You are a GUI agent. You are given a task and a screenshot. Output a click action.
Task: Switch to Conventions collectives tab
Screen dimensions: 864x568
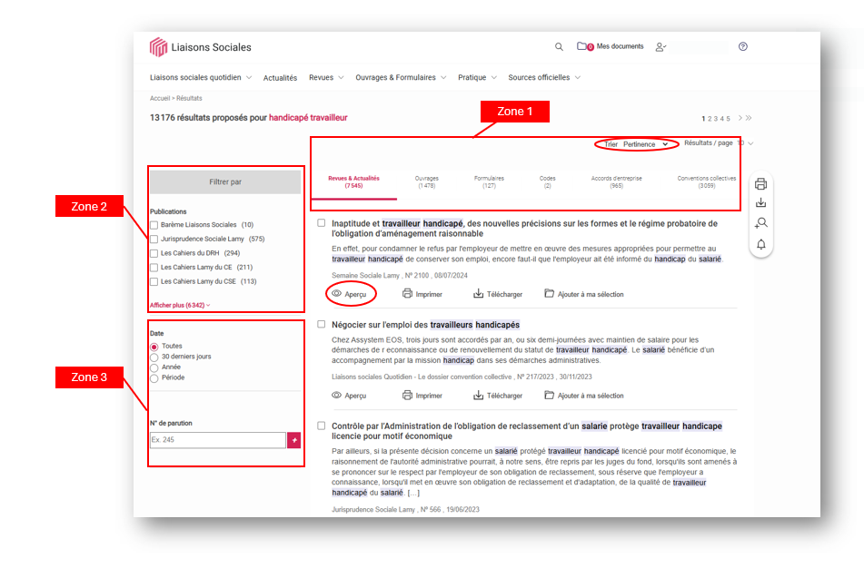click(x=707, y=182)
